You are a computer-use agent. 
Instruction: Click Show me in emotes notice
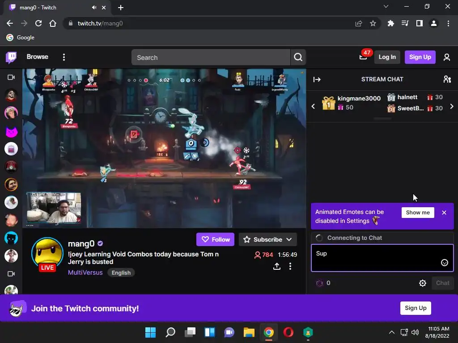(x=418, y=213)
